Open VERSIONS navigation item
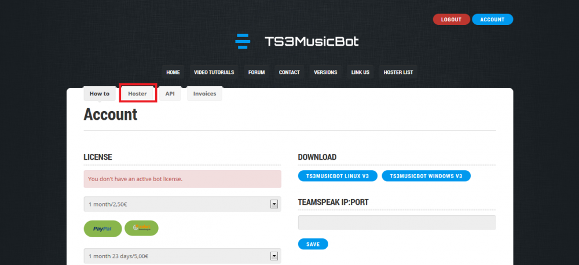The height and width of the screenshot is (265, 579). click(x=325, y=72)
